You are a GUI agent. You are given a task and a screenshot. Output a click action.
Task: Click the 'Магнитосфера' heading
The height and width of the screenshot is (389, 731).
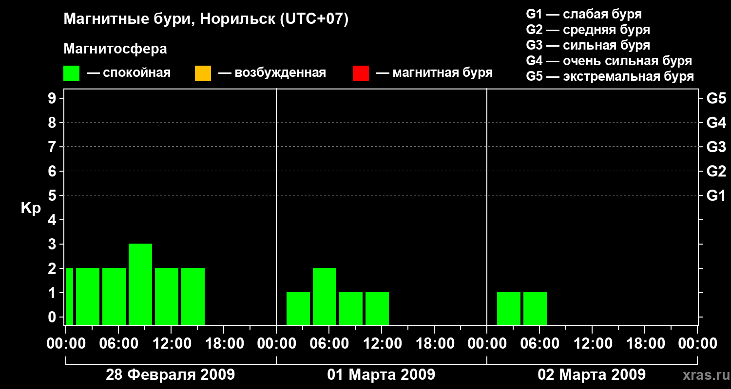[115, 49]
